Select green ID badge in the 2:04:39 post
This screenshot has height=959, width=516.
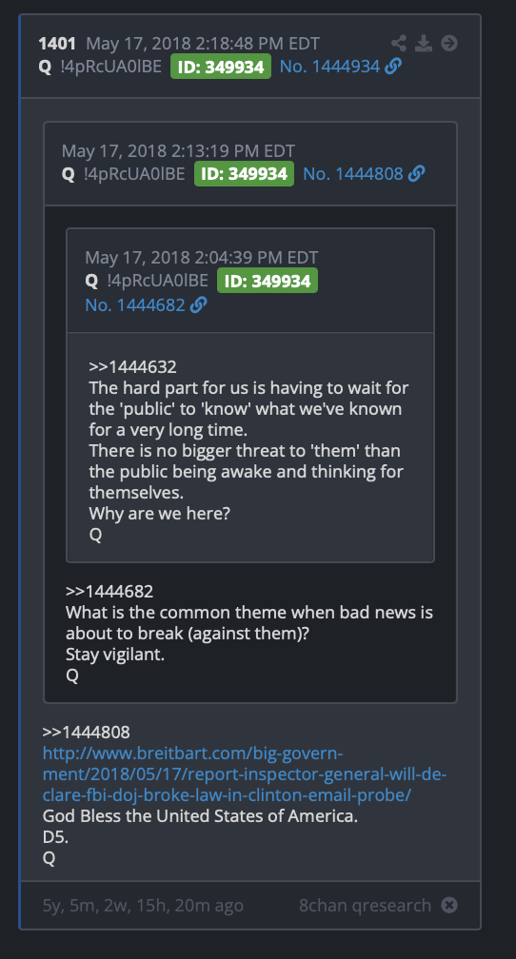click(268, 281)
